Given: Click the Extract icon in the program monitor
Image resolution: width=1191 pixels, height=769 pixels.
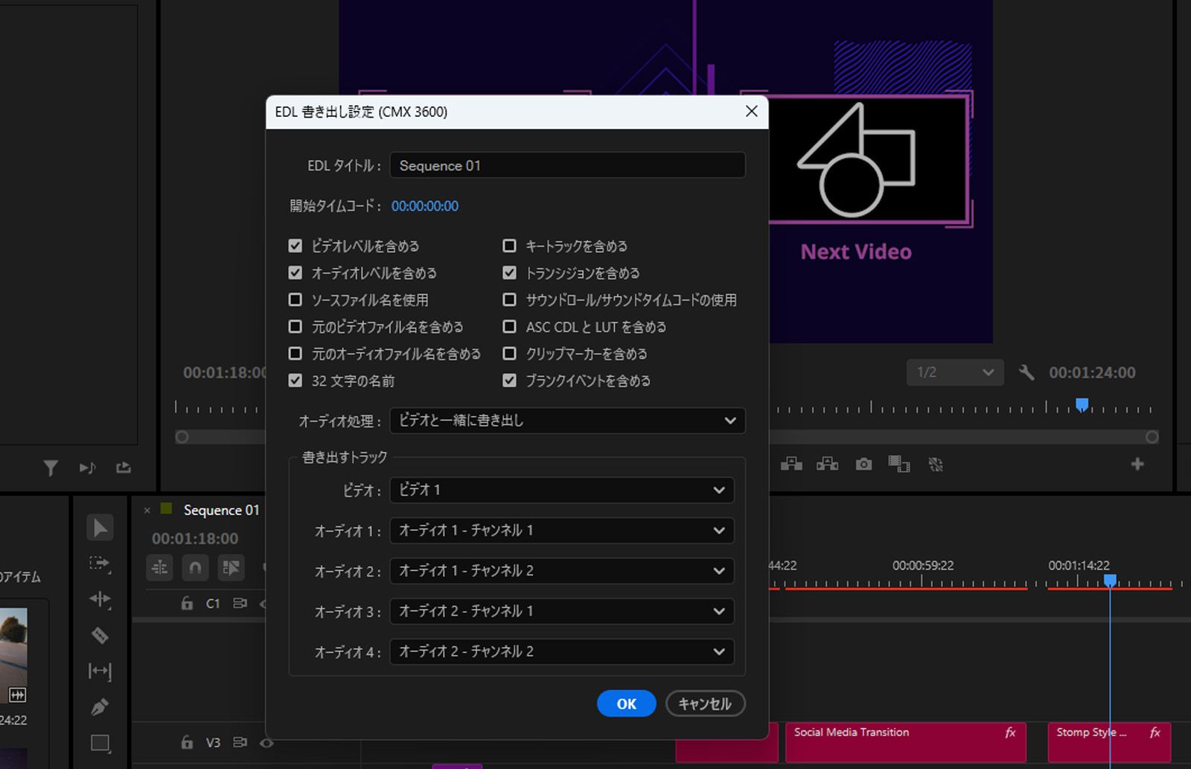Looking at the screenshot, I should (828, 464).
